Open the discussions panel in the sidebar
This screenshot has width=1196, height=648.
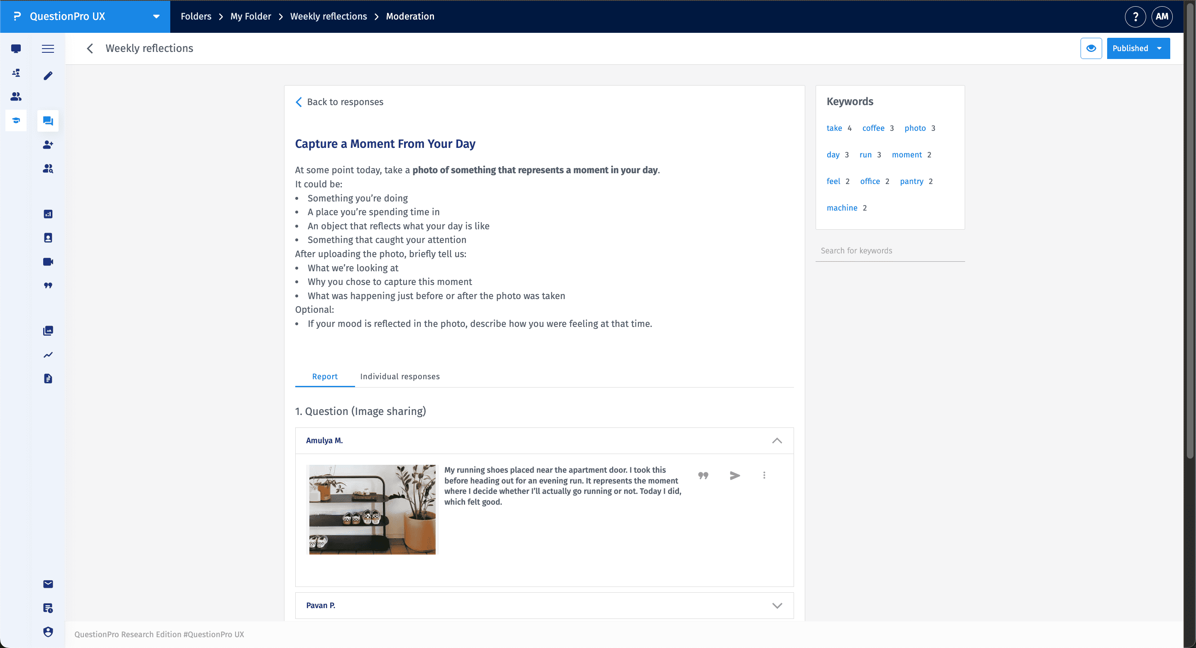48,120
